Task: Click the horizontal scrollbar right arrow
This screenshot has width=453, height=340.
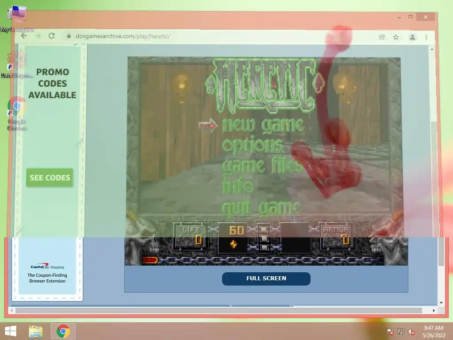Action: point(434,310)
